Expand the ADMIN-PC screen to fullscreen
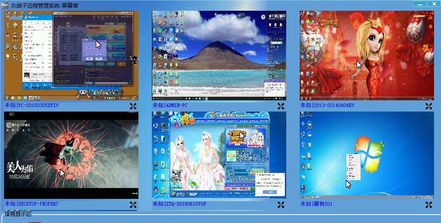This screenshot has height=223, width=441. pyautogui.click(x=281, y=106)
